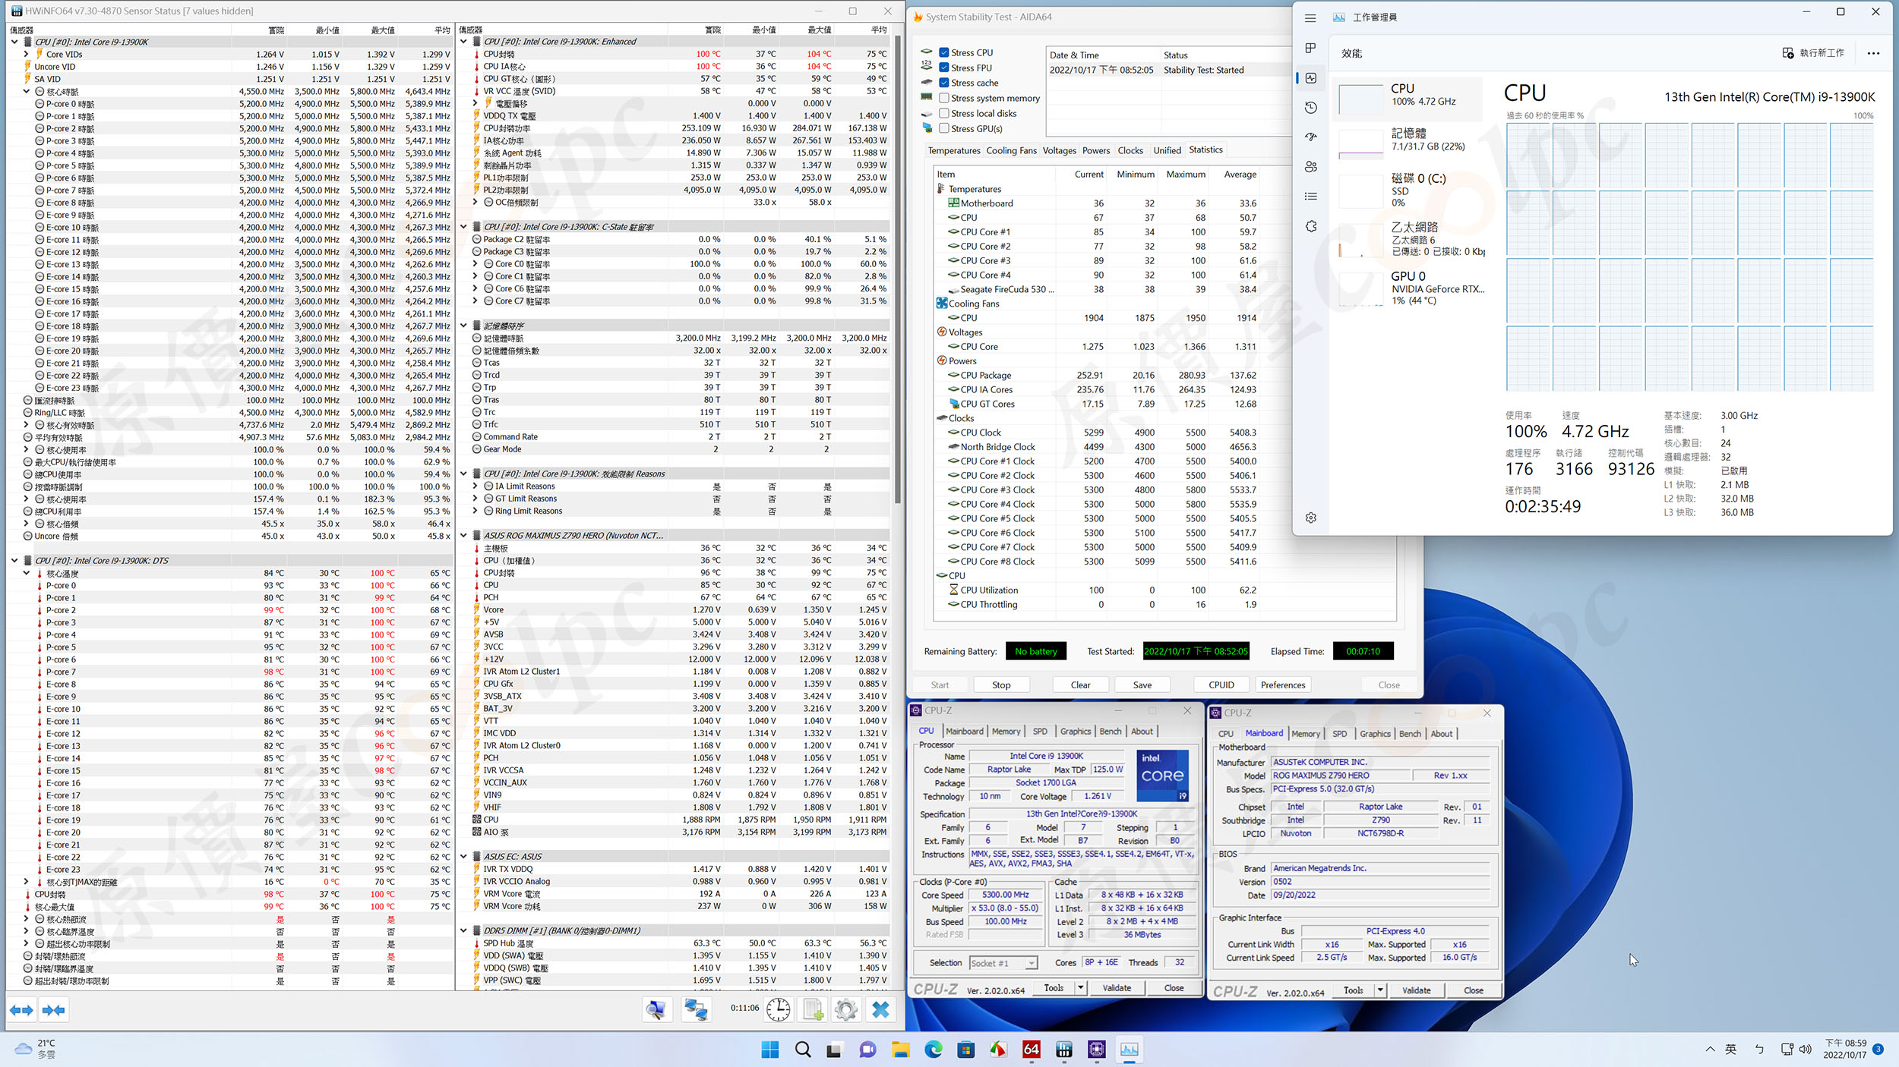
Task: Click HWiNFO log file add icon
Action: tap(813, 1009)
